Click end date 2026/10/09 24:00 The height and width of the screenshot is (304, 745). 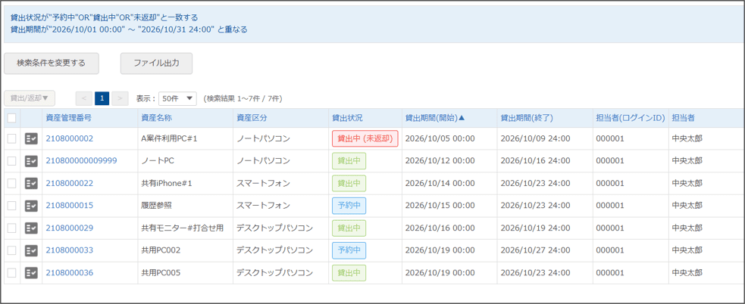(x=536, y=138)
